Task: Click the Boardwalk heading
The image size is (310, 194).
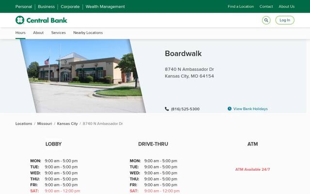Action: pos(183,53)
